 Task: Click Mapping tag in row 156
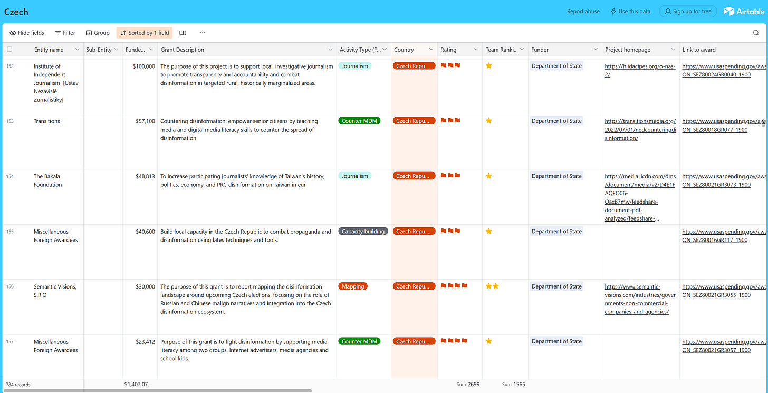pos(353,286)
